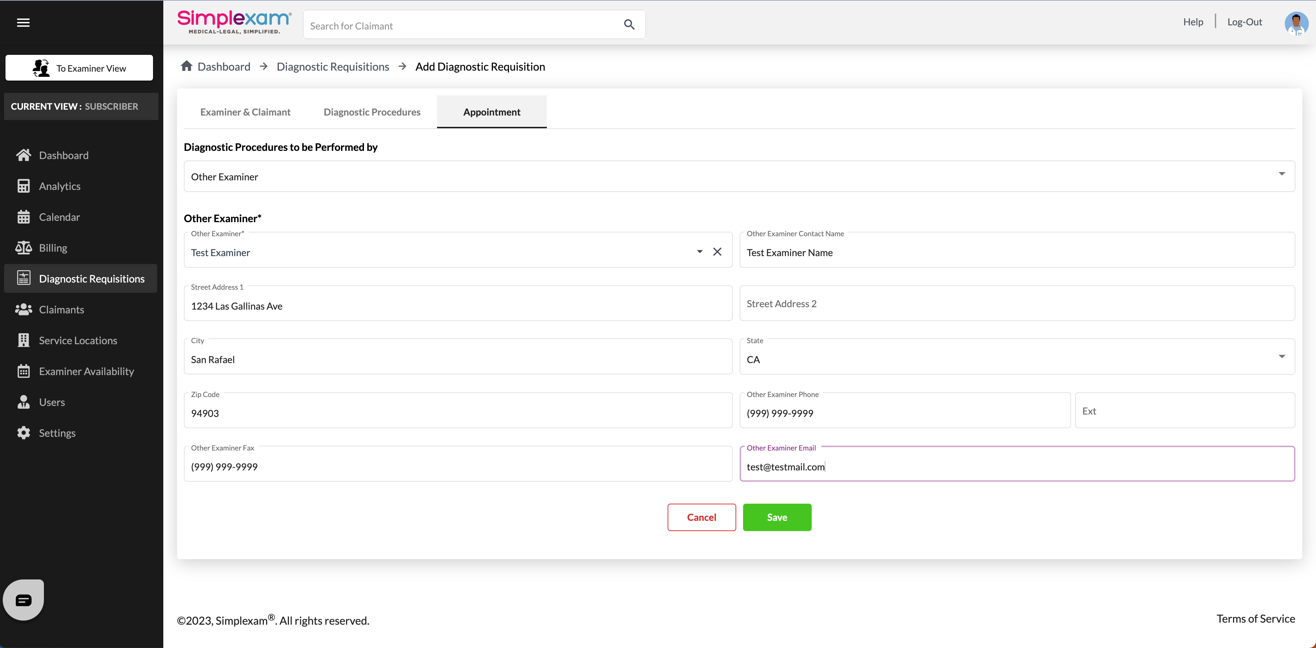Switch to Diagnostic Procedures tab
The height and width of the screenshot is (648, 1316).
[372, 112]
